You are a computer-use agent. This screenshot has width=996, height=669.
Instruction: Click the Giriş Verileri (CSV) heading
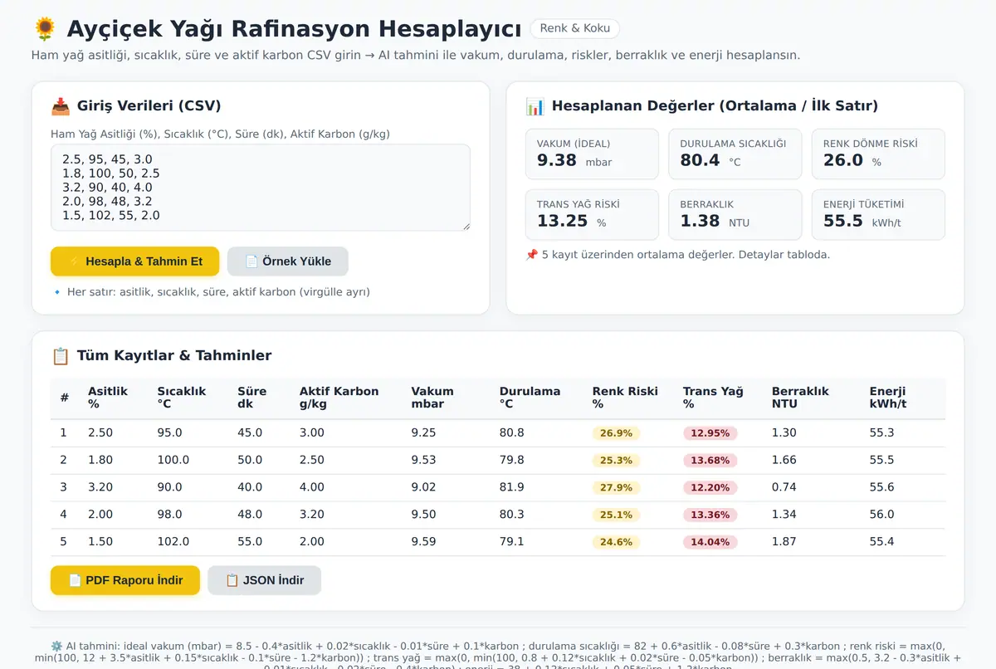click(x=149, y=106)
